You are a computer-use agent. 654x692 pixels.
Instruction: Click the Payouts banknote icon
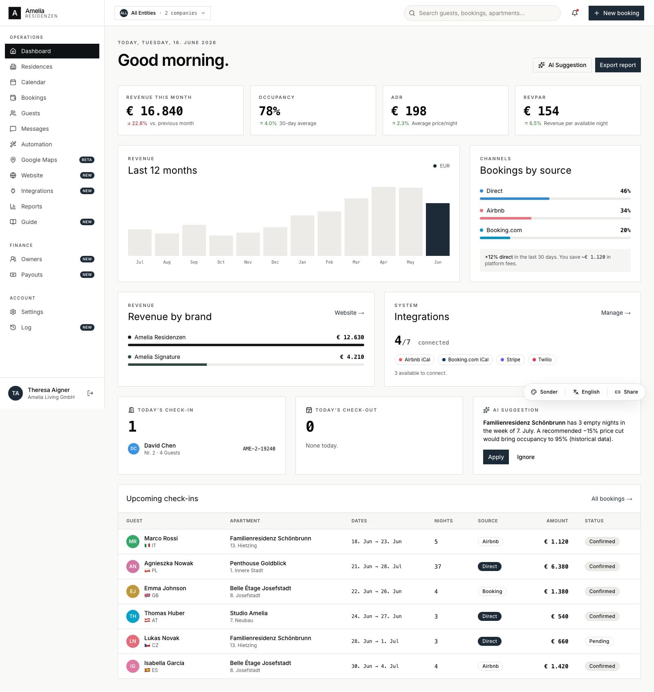tap(13, 275)
